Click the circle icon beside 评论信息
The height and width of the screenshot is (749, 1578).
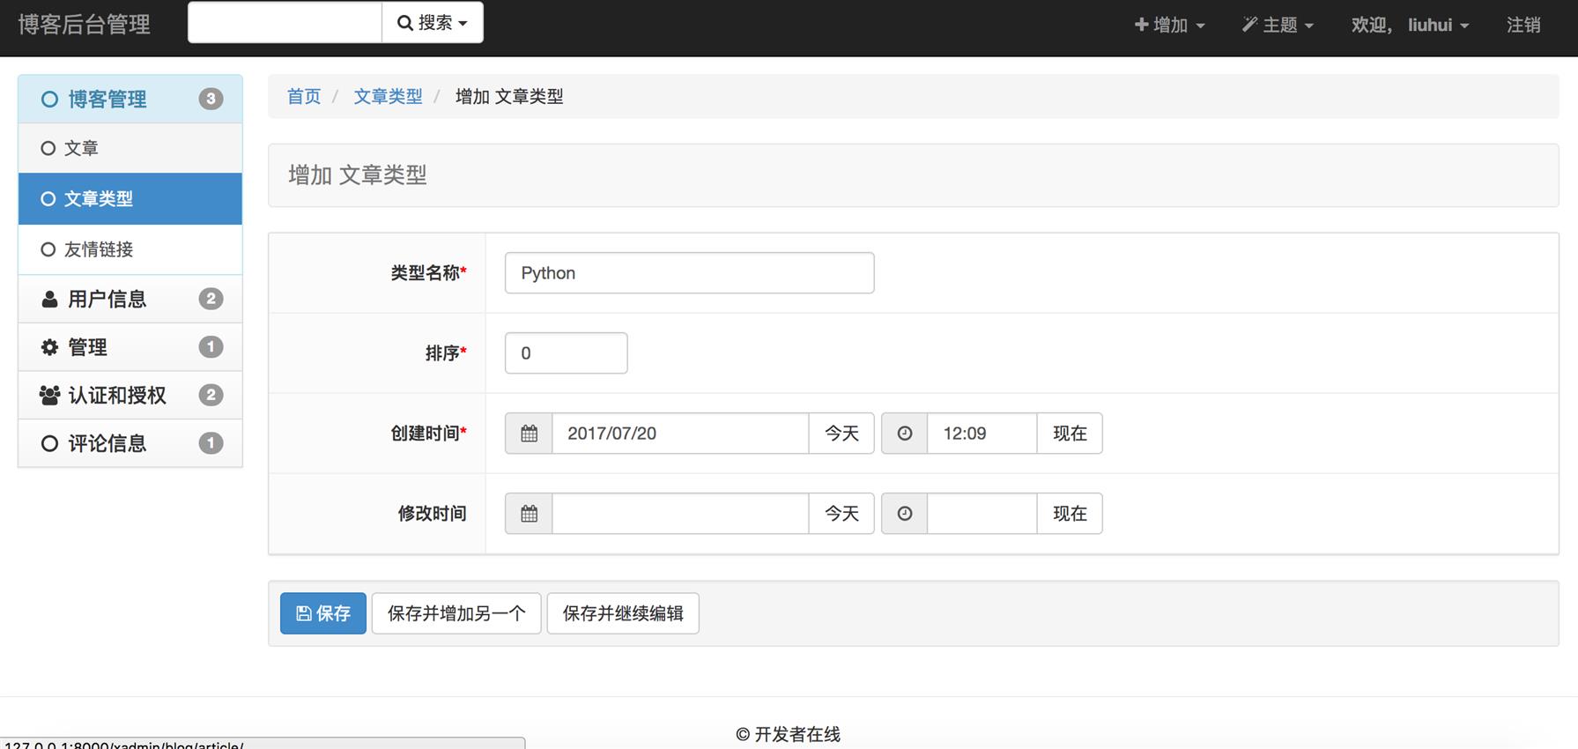49,443
